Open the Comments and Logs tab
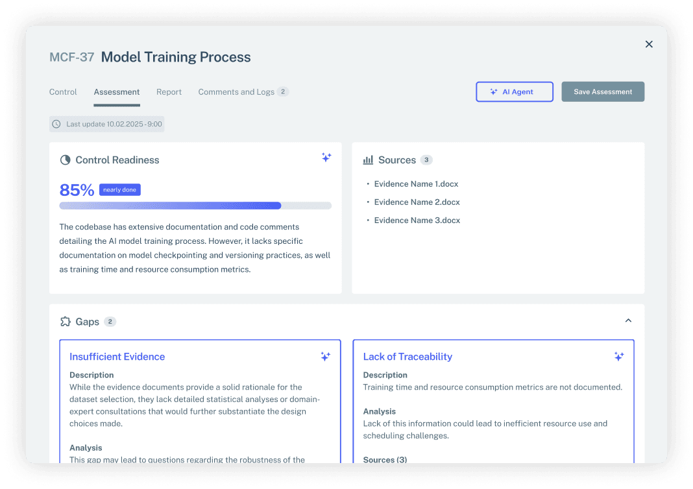 (236, 91)
